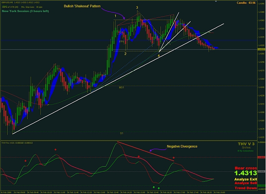Click the 'THV V 3' system title

tap(246, 144)
